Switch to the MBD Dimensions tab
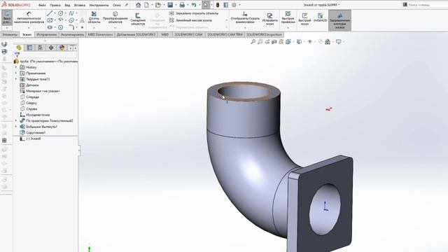This screenshot has width=448, height=252. [100, 34]
